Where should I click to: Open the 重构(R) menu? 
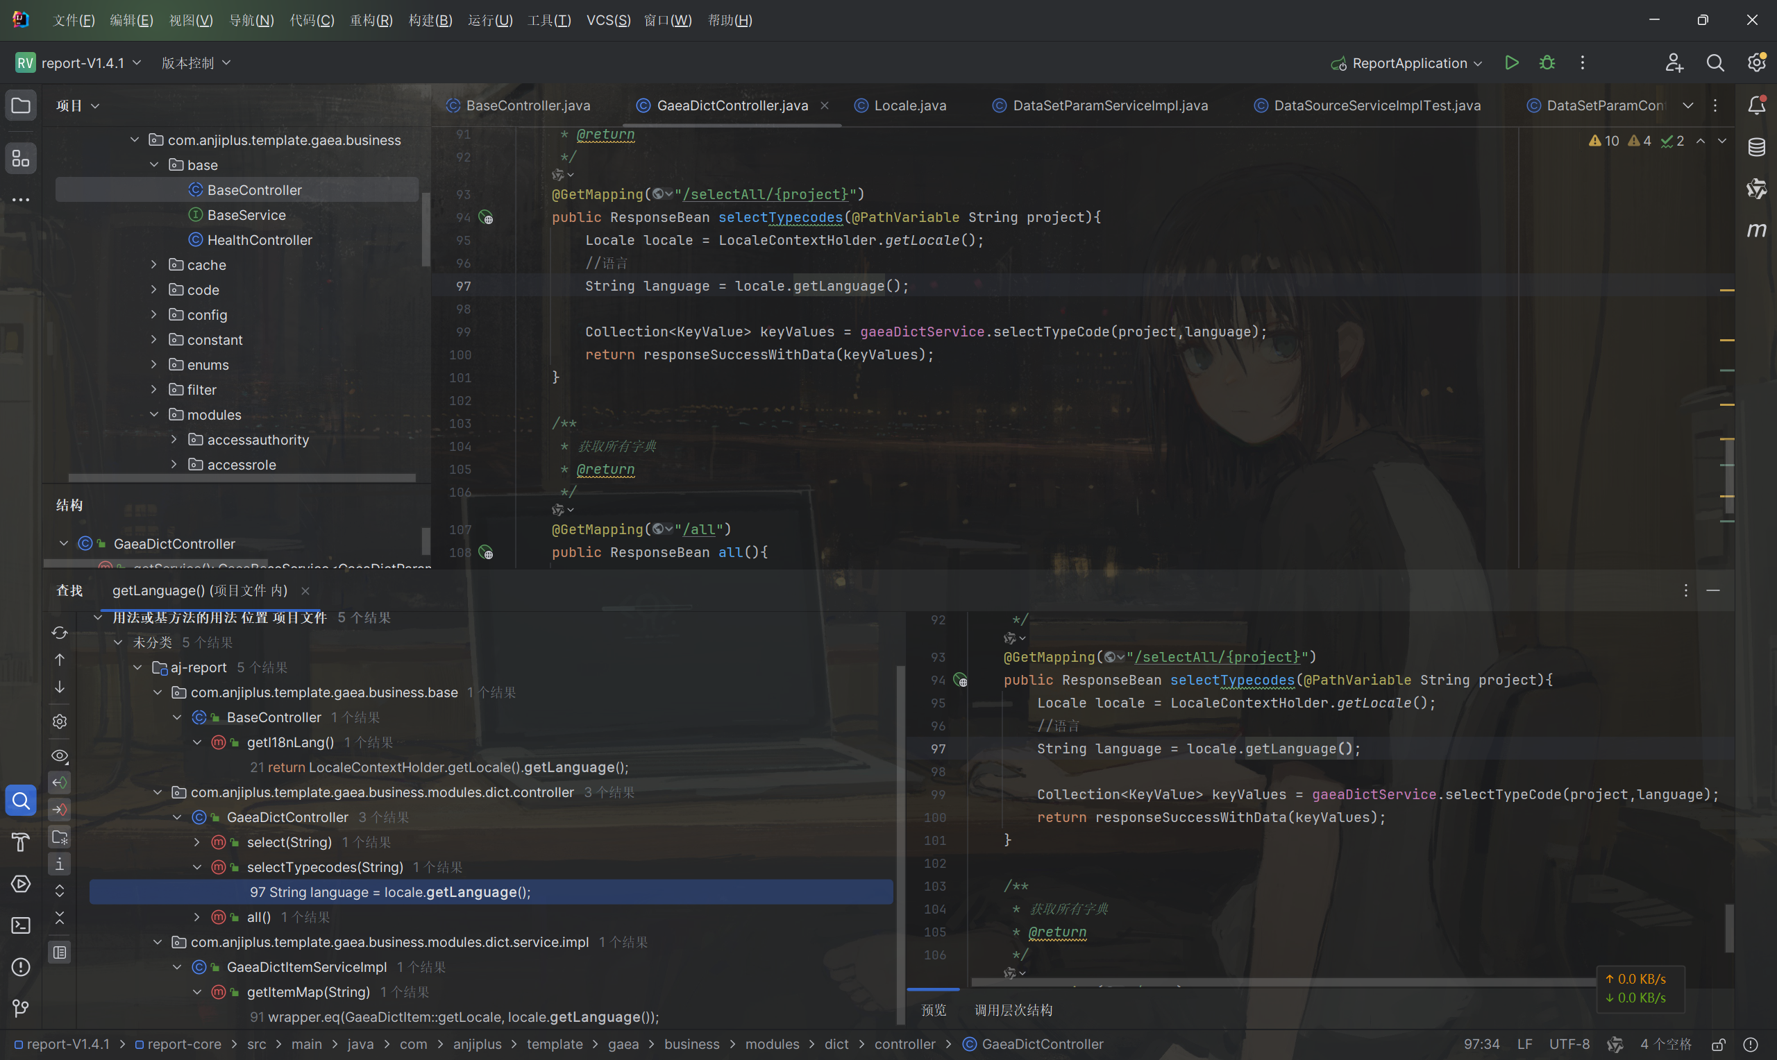(x=371, y=20)
